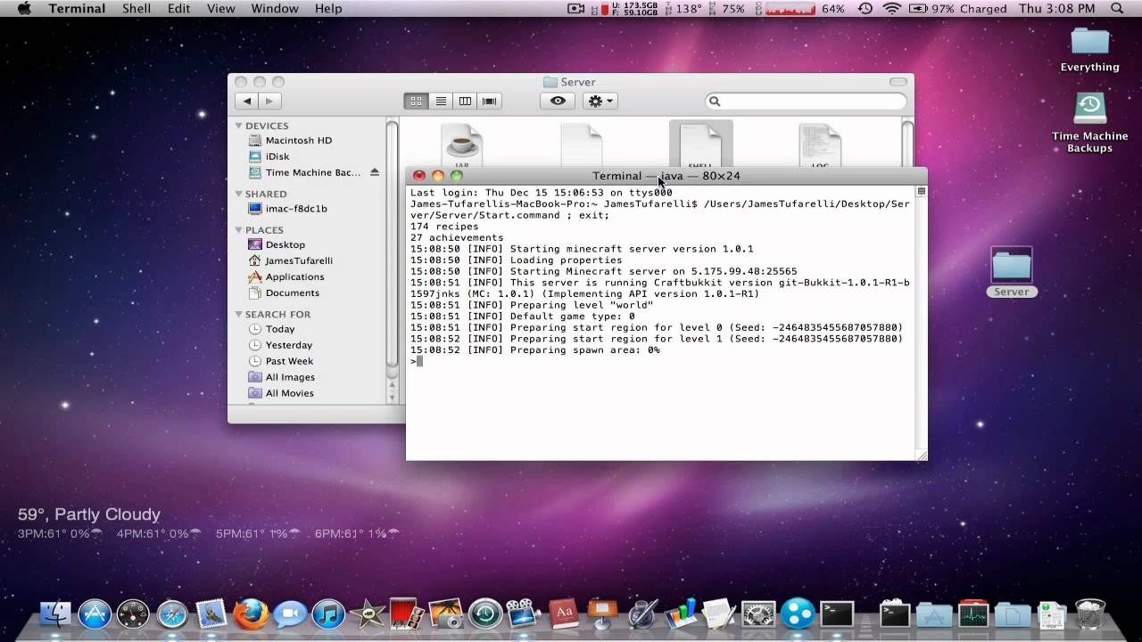Open the Finder action gear menu

[600, 102]
